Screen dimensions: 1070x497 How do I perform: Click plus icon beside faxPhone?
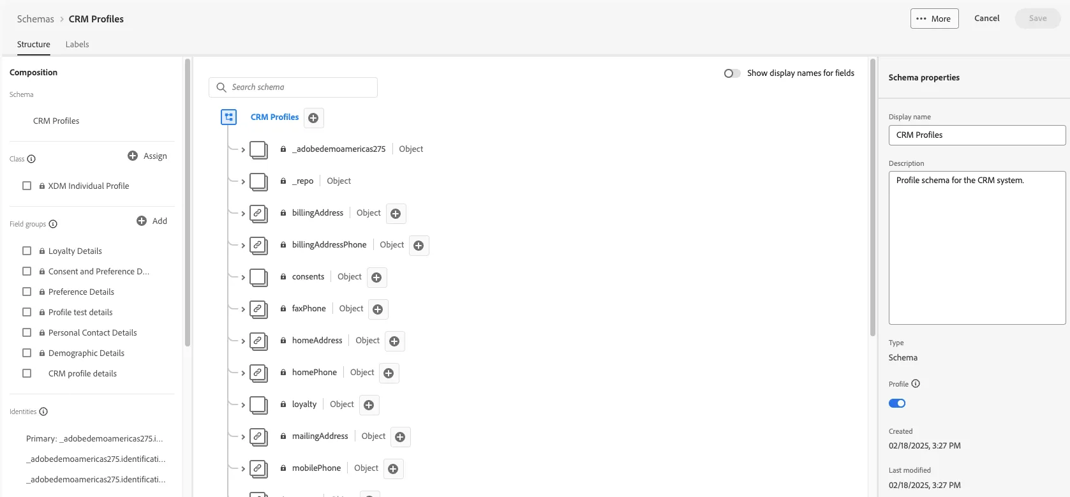click(x=378, y=309)
